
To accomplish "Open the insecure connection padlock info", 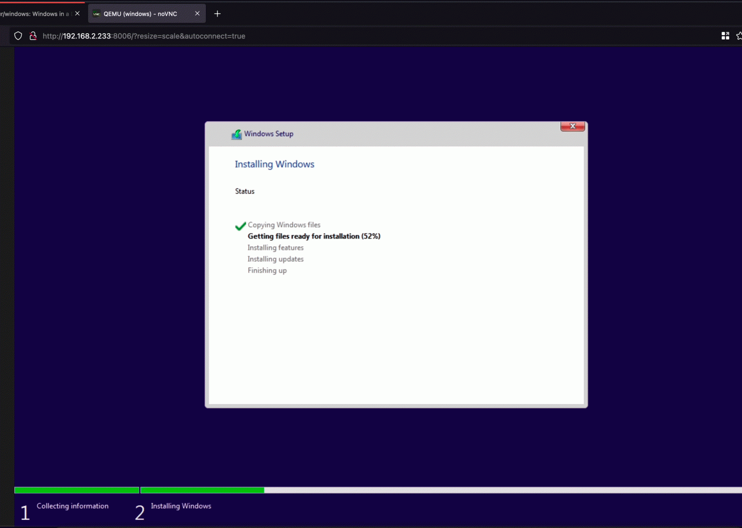I will click(33, 36).
